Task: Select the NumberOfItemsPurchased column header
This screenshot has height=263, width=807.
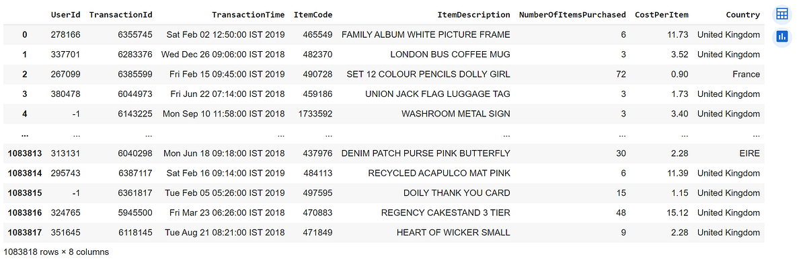Action: click(x=572, y=15)
